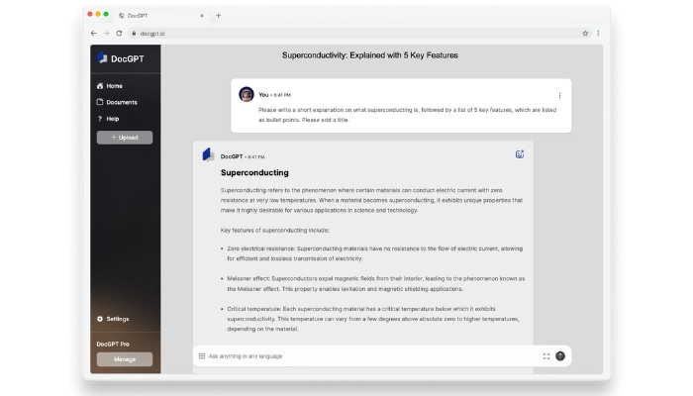Click the DocGPT logo in sidebar
The height and width of the screenshot is (396, 693).
click(121, 58)
